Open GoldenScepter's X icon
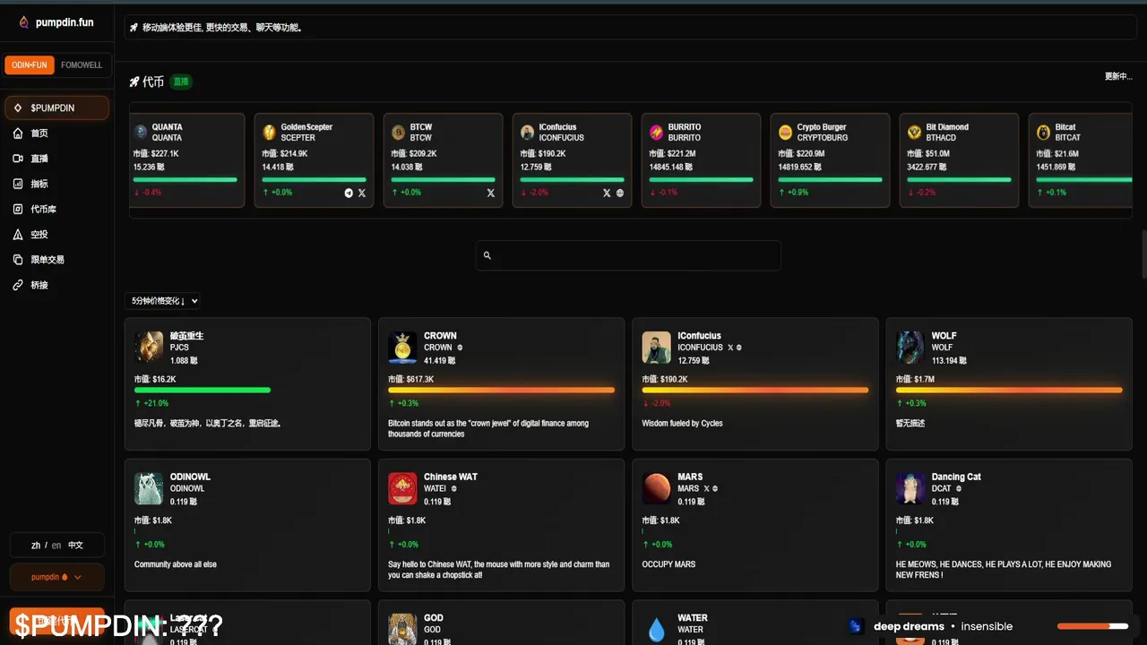Viewport: 1147px width, 645px height. click(x=362, y=193)
